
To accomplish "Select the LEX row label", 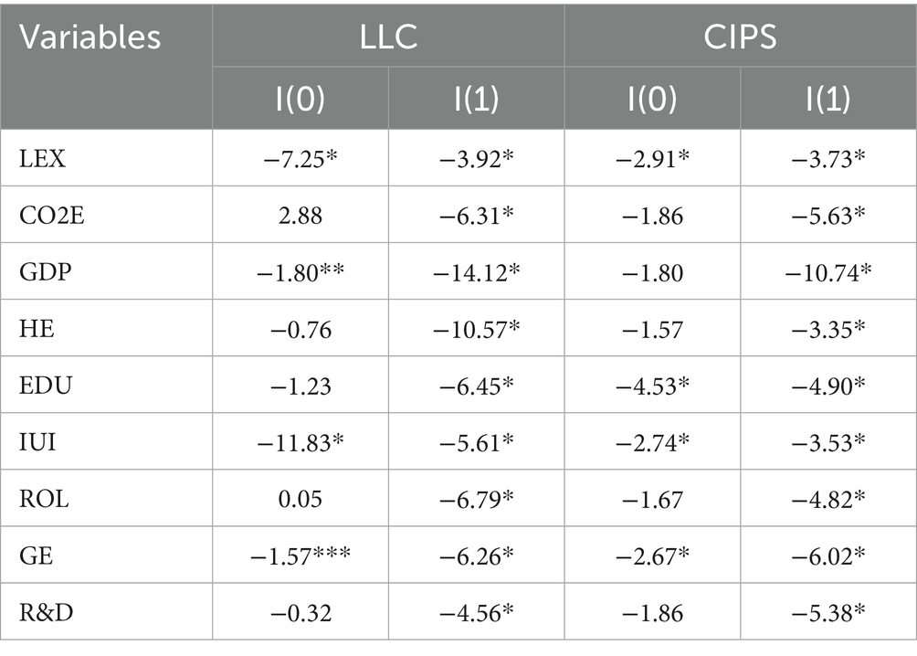I will coord(42,159).
